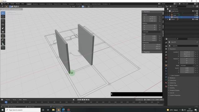
Task: Open the Modifiers wrench tab icon
Action: click(x=166, y=68)
